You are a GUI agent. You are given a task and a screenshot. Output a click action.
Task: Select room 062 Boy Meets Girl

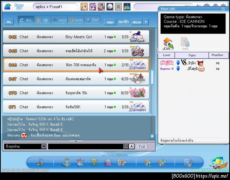76,37
